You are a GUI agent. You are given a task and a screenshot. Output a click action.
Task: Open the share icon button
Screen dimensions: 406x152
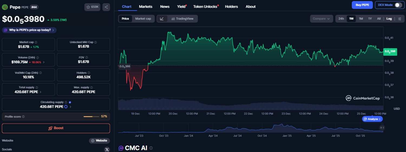click(x=106, y=7)
